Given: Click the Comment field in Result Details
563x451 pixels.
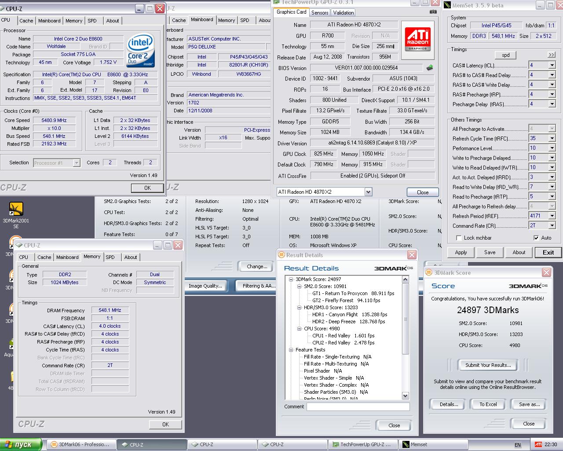Looking at the screenshot, I should click(x=358, y=407).
